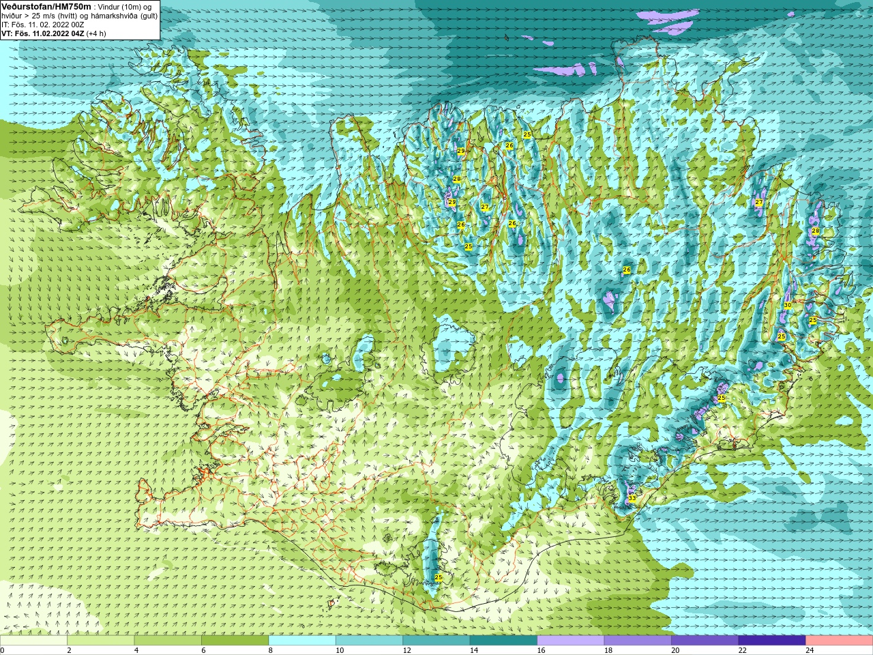
Task: Click the light green 2–4 m/s legend swatch
Action: coord(101,640)
